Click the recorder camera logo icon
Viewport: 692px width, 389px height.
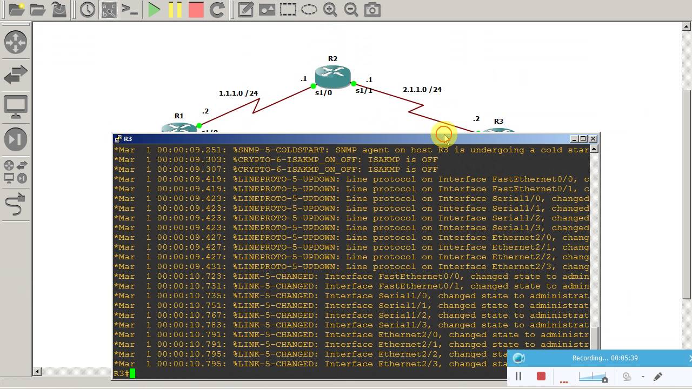518,358
